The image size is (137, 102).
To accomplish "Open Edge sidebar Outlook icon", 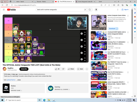I will (x=135, y=28).
